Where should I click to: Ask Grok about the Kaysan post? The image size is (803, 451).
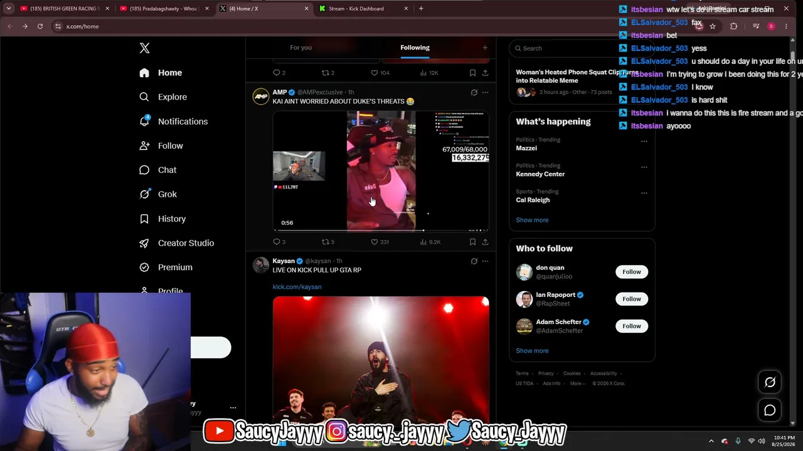tap(474, 261)
